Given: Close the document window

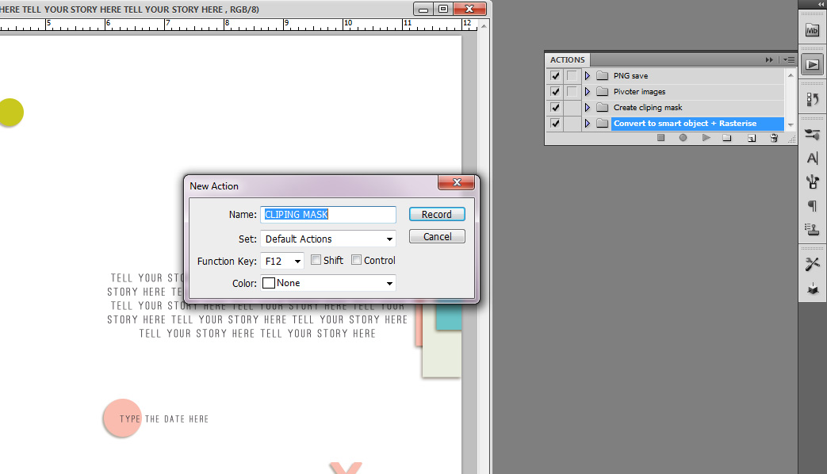Looking at the screenshot, I should pos(469,9).
